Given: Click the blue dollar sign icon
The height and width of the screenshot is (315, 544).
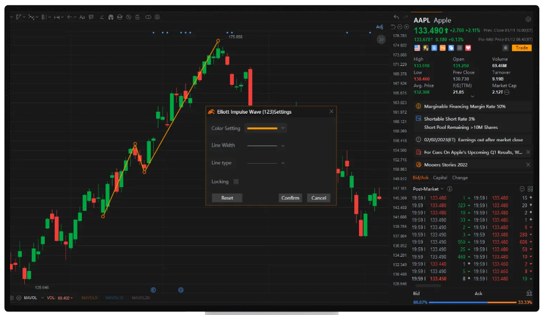Looking at the screenshot, I should coord(434,48).
